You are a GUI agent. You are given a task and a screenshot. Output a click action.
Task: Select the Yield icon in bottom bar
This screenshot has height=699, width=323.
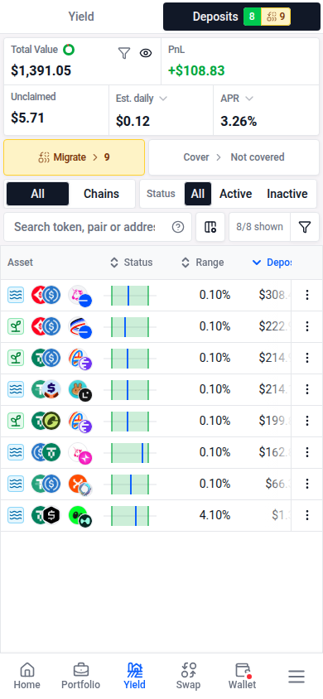pos(134,669)
